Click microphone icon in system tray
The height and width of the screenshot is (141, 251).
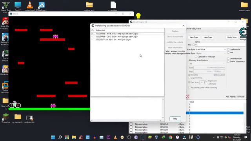pyautogui.click(x=218, y=137)
